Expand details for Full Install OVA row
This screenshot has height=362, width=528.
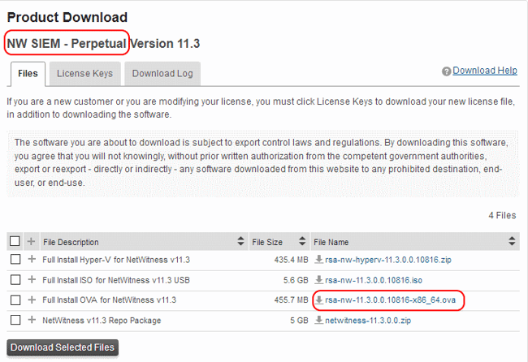pyautogui.click(x=32, y=300)
